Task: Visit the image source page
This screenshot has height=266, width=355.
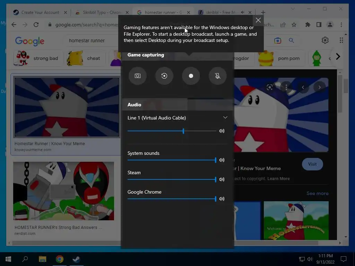Action: coord(312,164)
